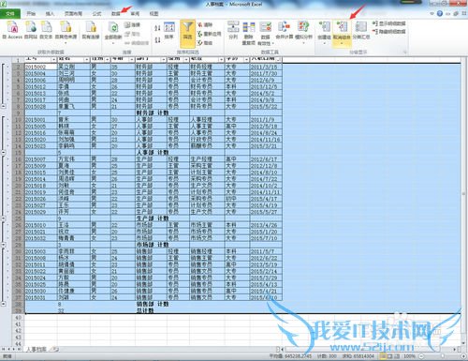This screenshot has width=468, height=361.
Task: Switch to the View tab
Action: pyautogui.click(x=154, y=14)
